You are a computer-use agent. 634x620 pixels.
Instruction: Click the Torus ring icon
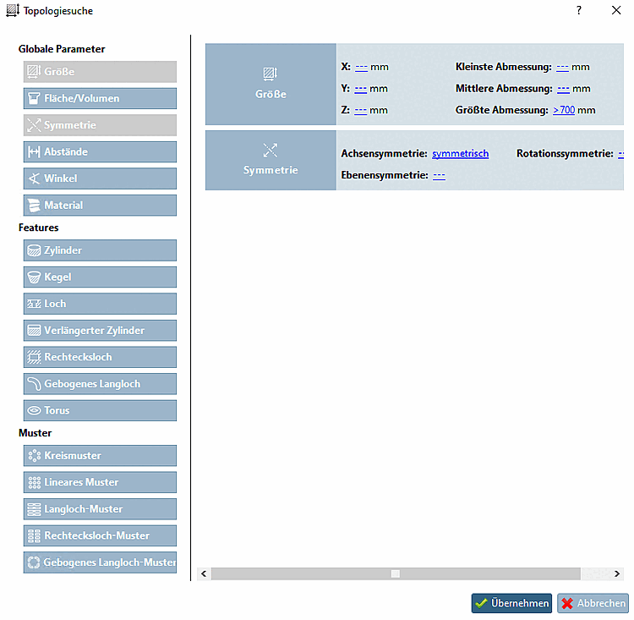34,411
